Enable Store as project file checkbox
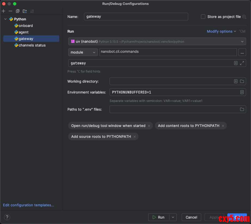Viewport: 251px width, 224px height. click(x=203, y=17)
